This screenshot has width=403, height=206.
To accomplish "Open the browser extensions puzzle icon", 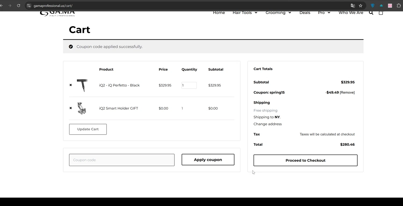I will pos(399,6).
